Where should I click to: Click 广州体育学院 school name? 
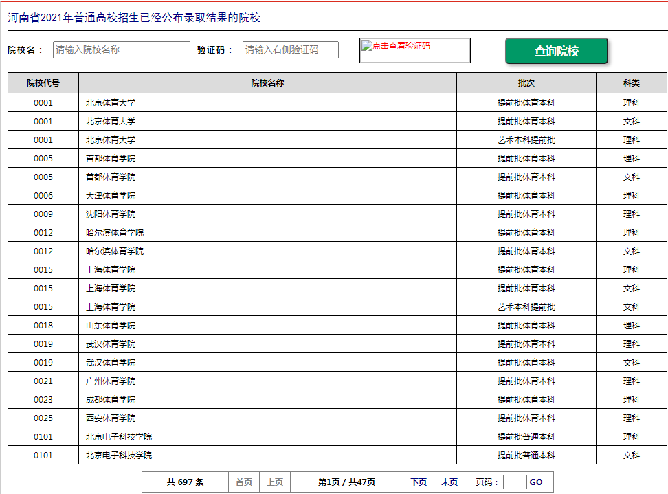[111, 381]
